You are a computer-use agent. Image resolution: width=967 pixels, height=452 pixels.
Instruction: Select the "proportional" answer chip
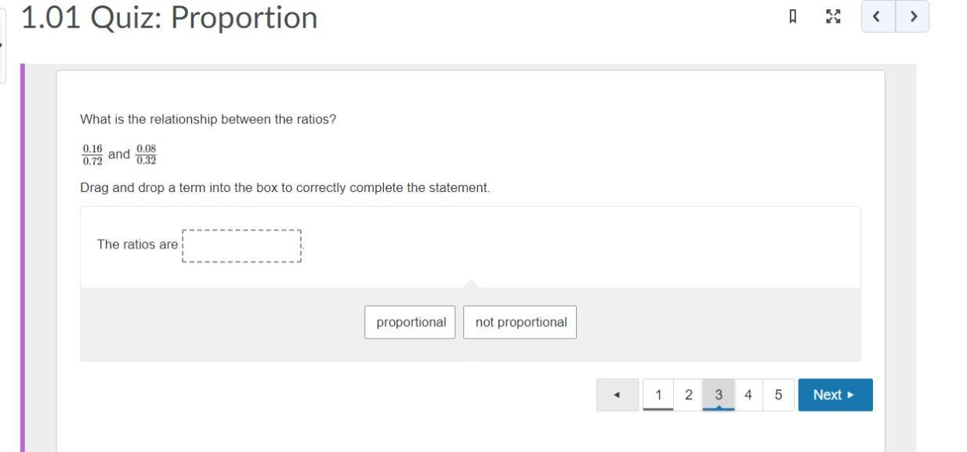pos(411,322)
